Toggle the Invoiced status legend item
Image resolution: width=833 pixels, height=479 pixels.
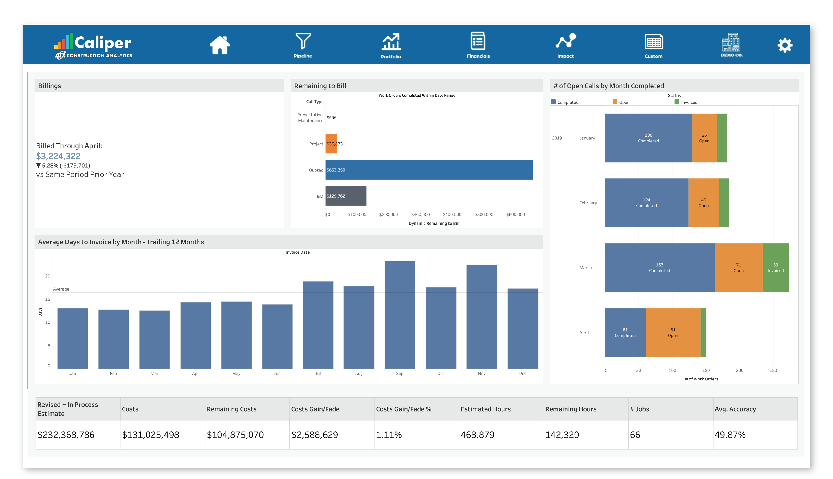[684, 102]
